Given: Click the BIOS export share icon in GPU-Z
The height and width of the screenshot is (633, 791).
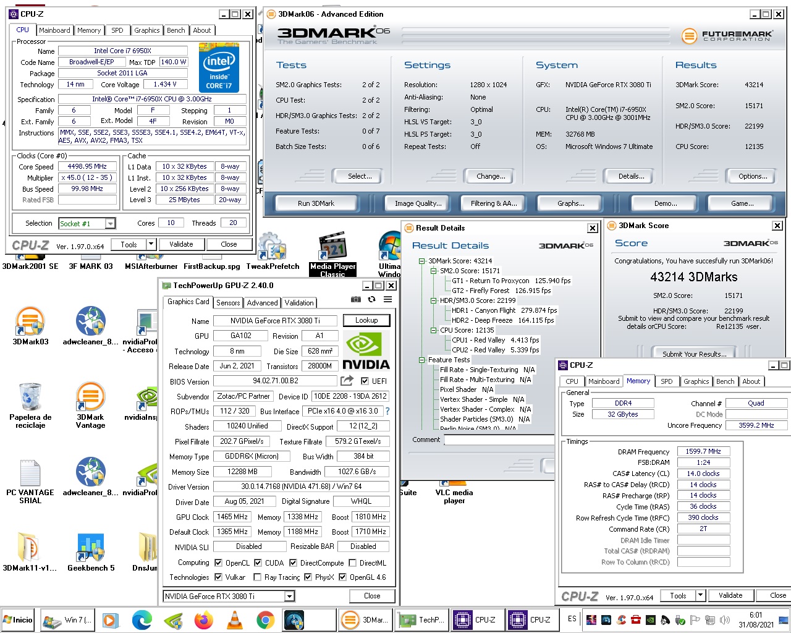Looking at the screenshot, I should point(347,381).
